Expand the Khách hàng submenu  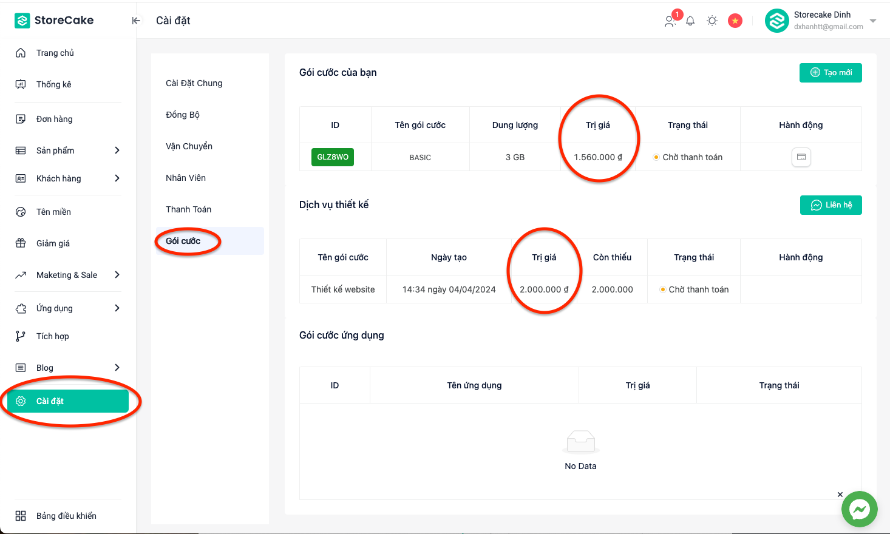117,178
